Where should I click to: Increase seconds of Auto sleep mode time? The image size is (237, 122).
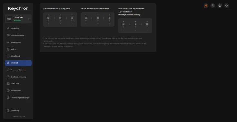coord(72,15)
